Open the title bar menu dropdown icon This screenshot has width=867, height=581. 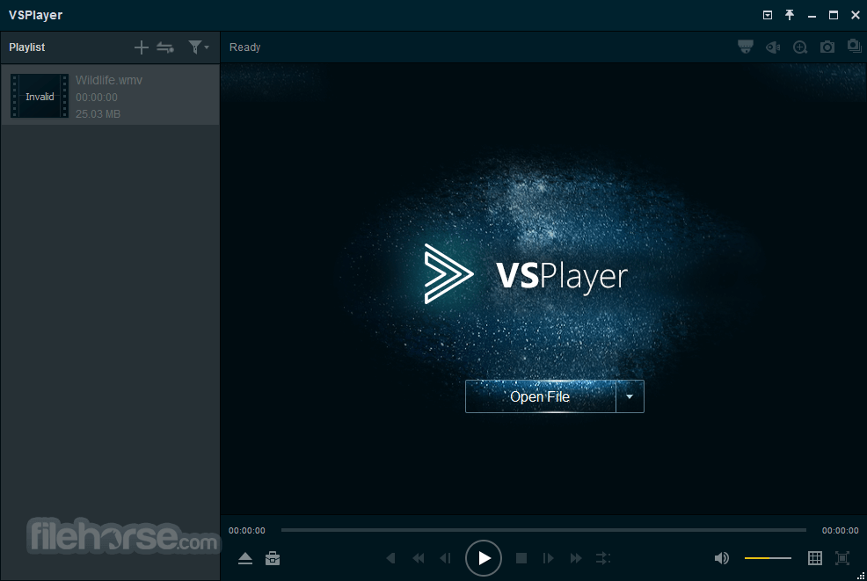click(768, 15)
